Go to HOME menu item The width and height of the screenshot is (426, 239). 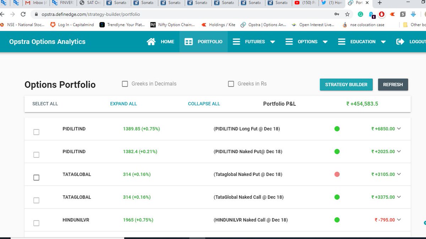tap(168, 41)
